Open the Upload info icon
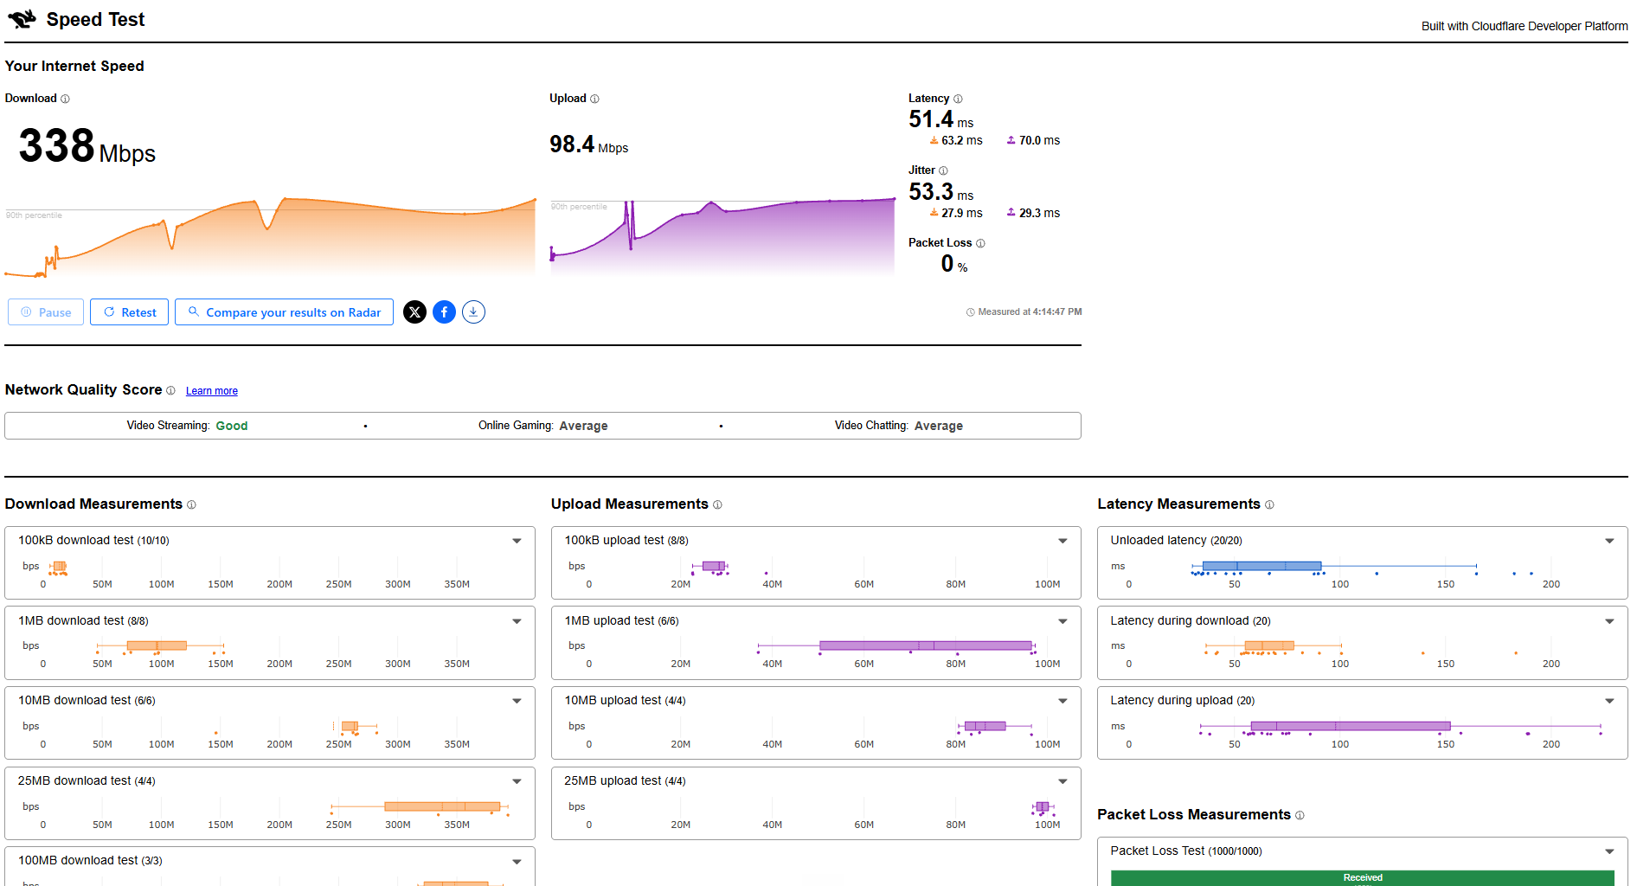Screen dimensions: 1637x886 [x=594, y=99]
